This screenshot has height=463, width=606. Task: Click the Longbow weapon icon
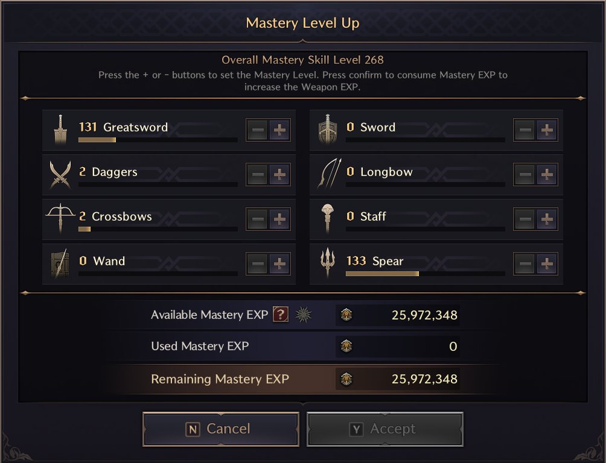click(x=330, y=174)
